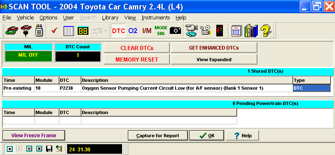This screenshot has width=335, height=155.
Task: Click the film projector playback icon
Action: (206, 31)
